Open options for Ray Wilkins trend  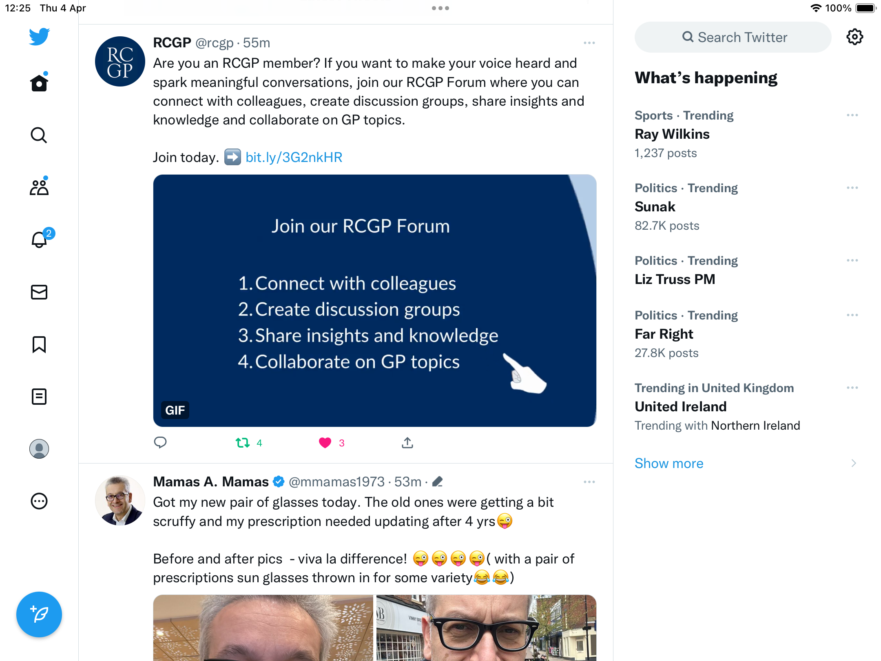point(852,115)
